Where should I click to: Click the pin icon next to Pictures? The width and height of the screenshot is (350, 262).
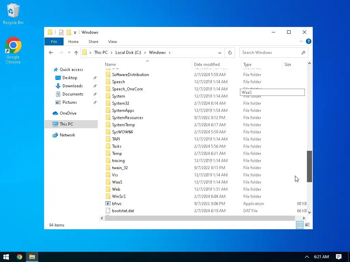point(95,102)
